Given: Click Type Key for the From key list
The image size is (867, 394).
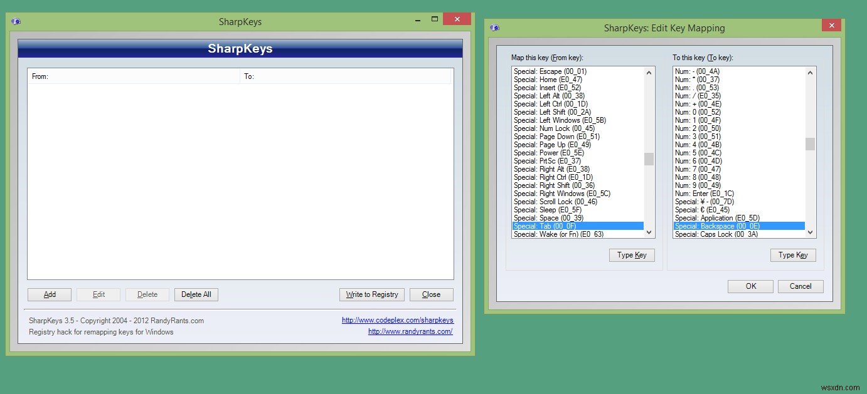Looking at the screenshot, I should (x=632, y=255).
